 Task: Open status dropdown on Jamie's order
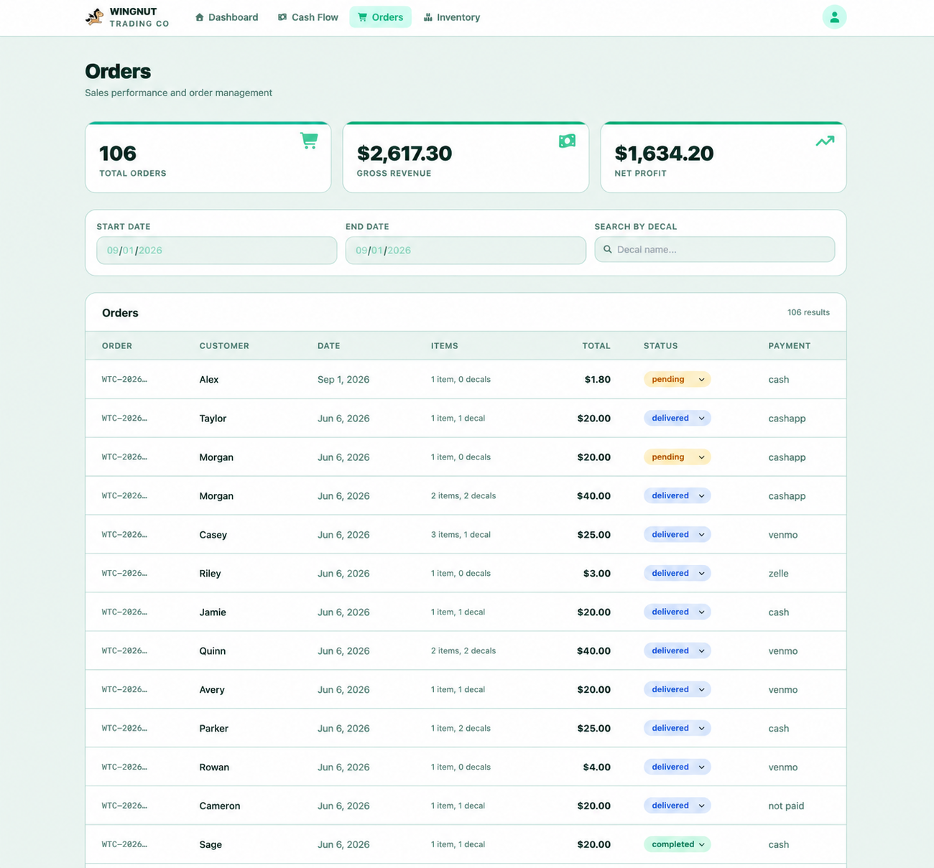[x=677, y=612]
